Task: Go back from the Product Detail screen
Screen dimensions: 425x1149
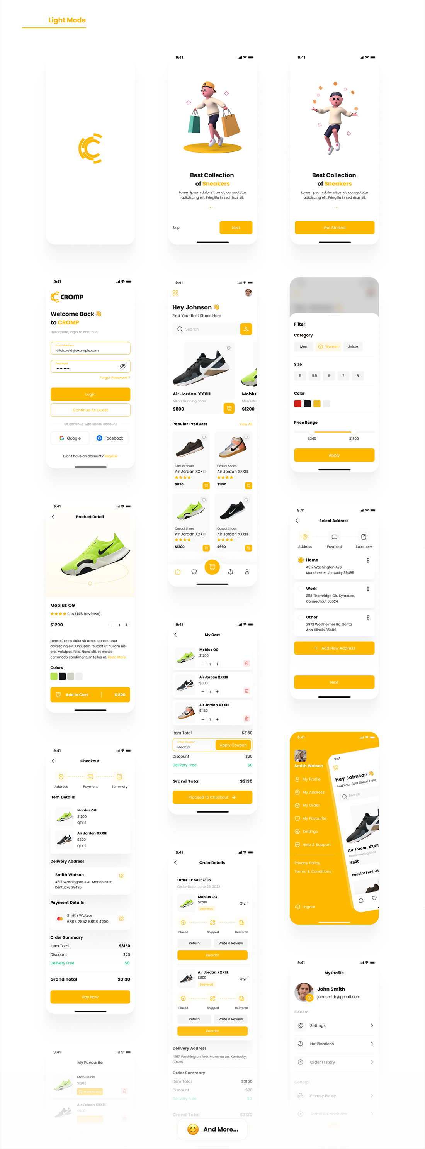Action: pyautogui.click(x=53, y=516)
